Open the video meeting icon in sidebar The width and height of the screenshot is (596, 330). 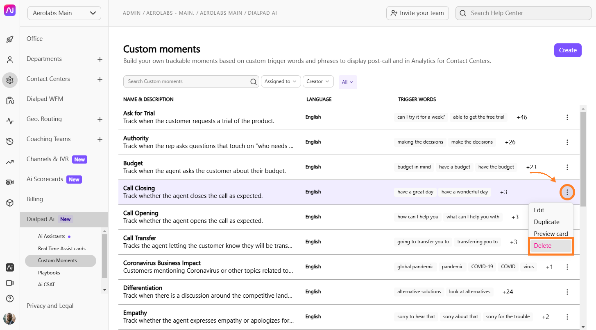pos(10,283)
